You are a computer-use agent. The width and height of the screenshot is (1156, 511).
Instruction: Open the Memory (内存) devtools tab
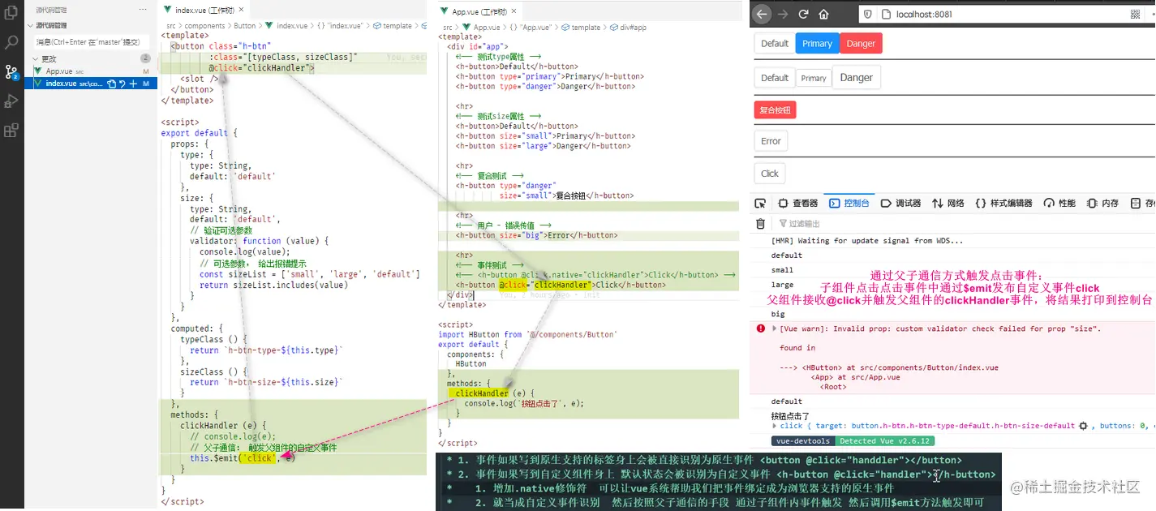1103,203
